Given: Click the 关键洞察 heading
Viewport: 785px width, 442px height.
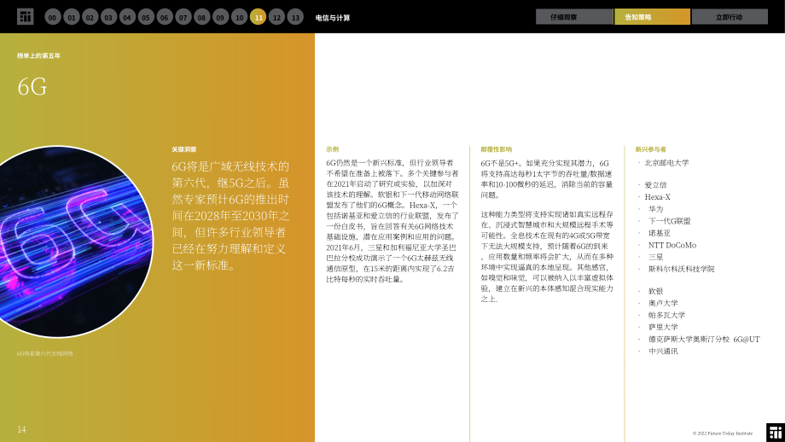Looking at the screenshot, I should (x=183, y=149).
